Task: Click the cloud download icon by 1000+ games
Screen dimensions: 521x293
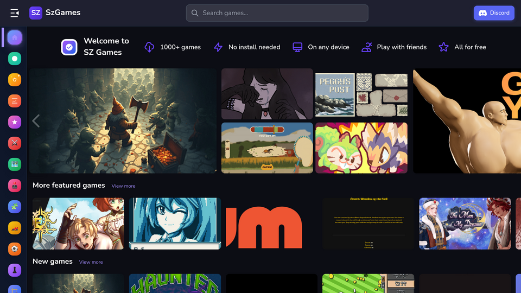Action: [x=149, y=47]
